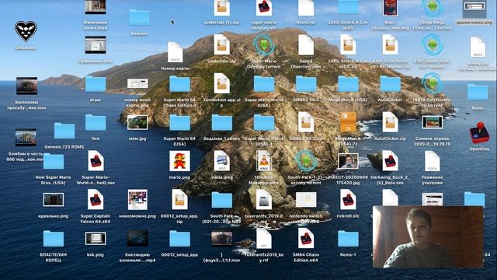Select the mario.jpeg file icon
The height and width of the screenshot is (280, 497).
click(x=221, y=161)
